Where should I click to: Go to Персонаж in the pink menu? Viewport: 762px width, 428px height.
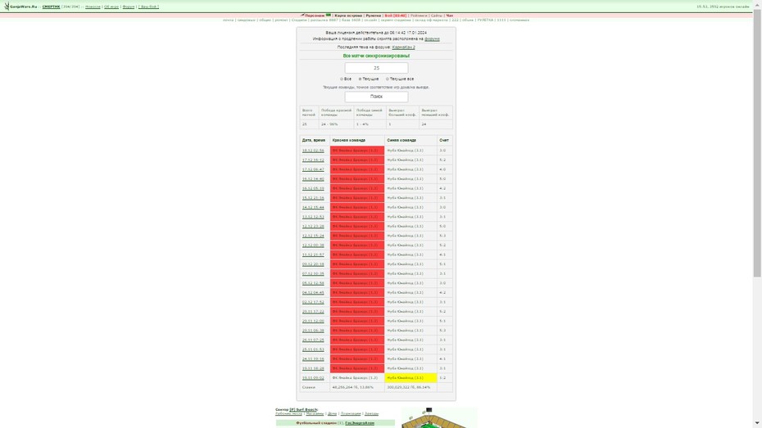click(315, 16)
